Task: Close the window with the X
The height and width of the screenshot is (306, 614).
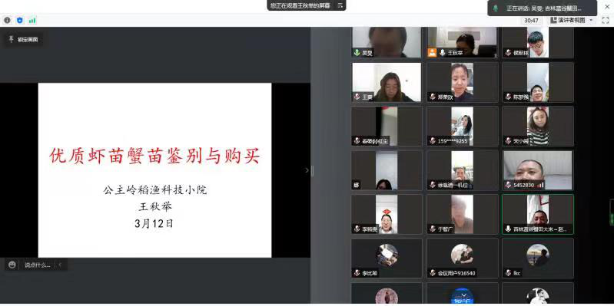Action: click(x=607, y=7)
